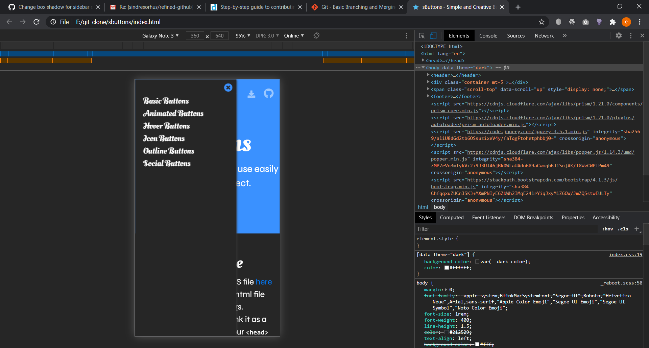The image size is (649, 348).
Task: Edit the viewport height field 640
Action: tap(219, 35)
